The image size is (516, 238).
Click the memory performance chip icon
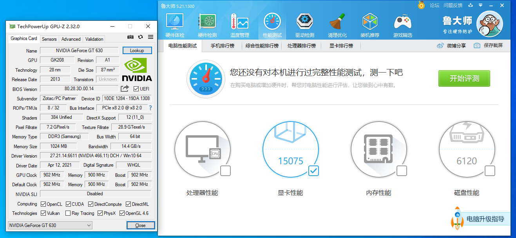point(379,149)
